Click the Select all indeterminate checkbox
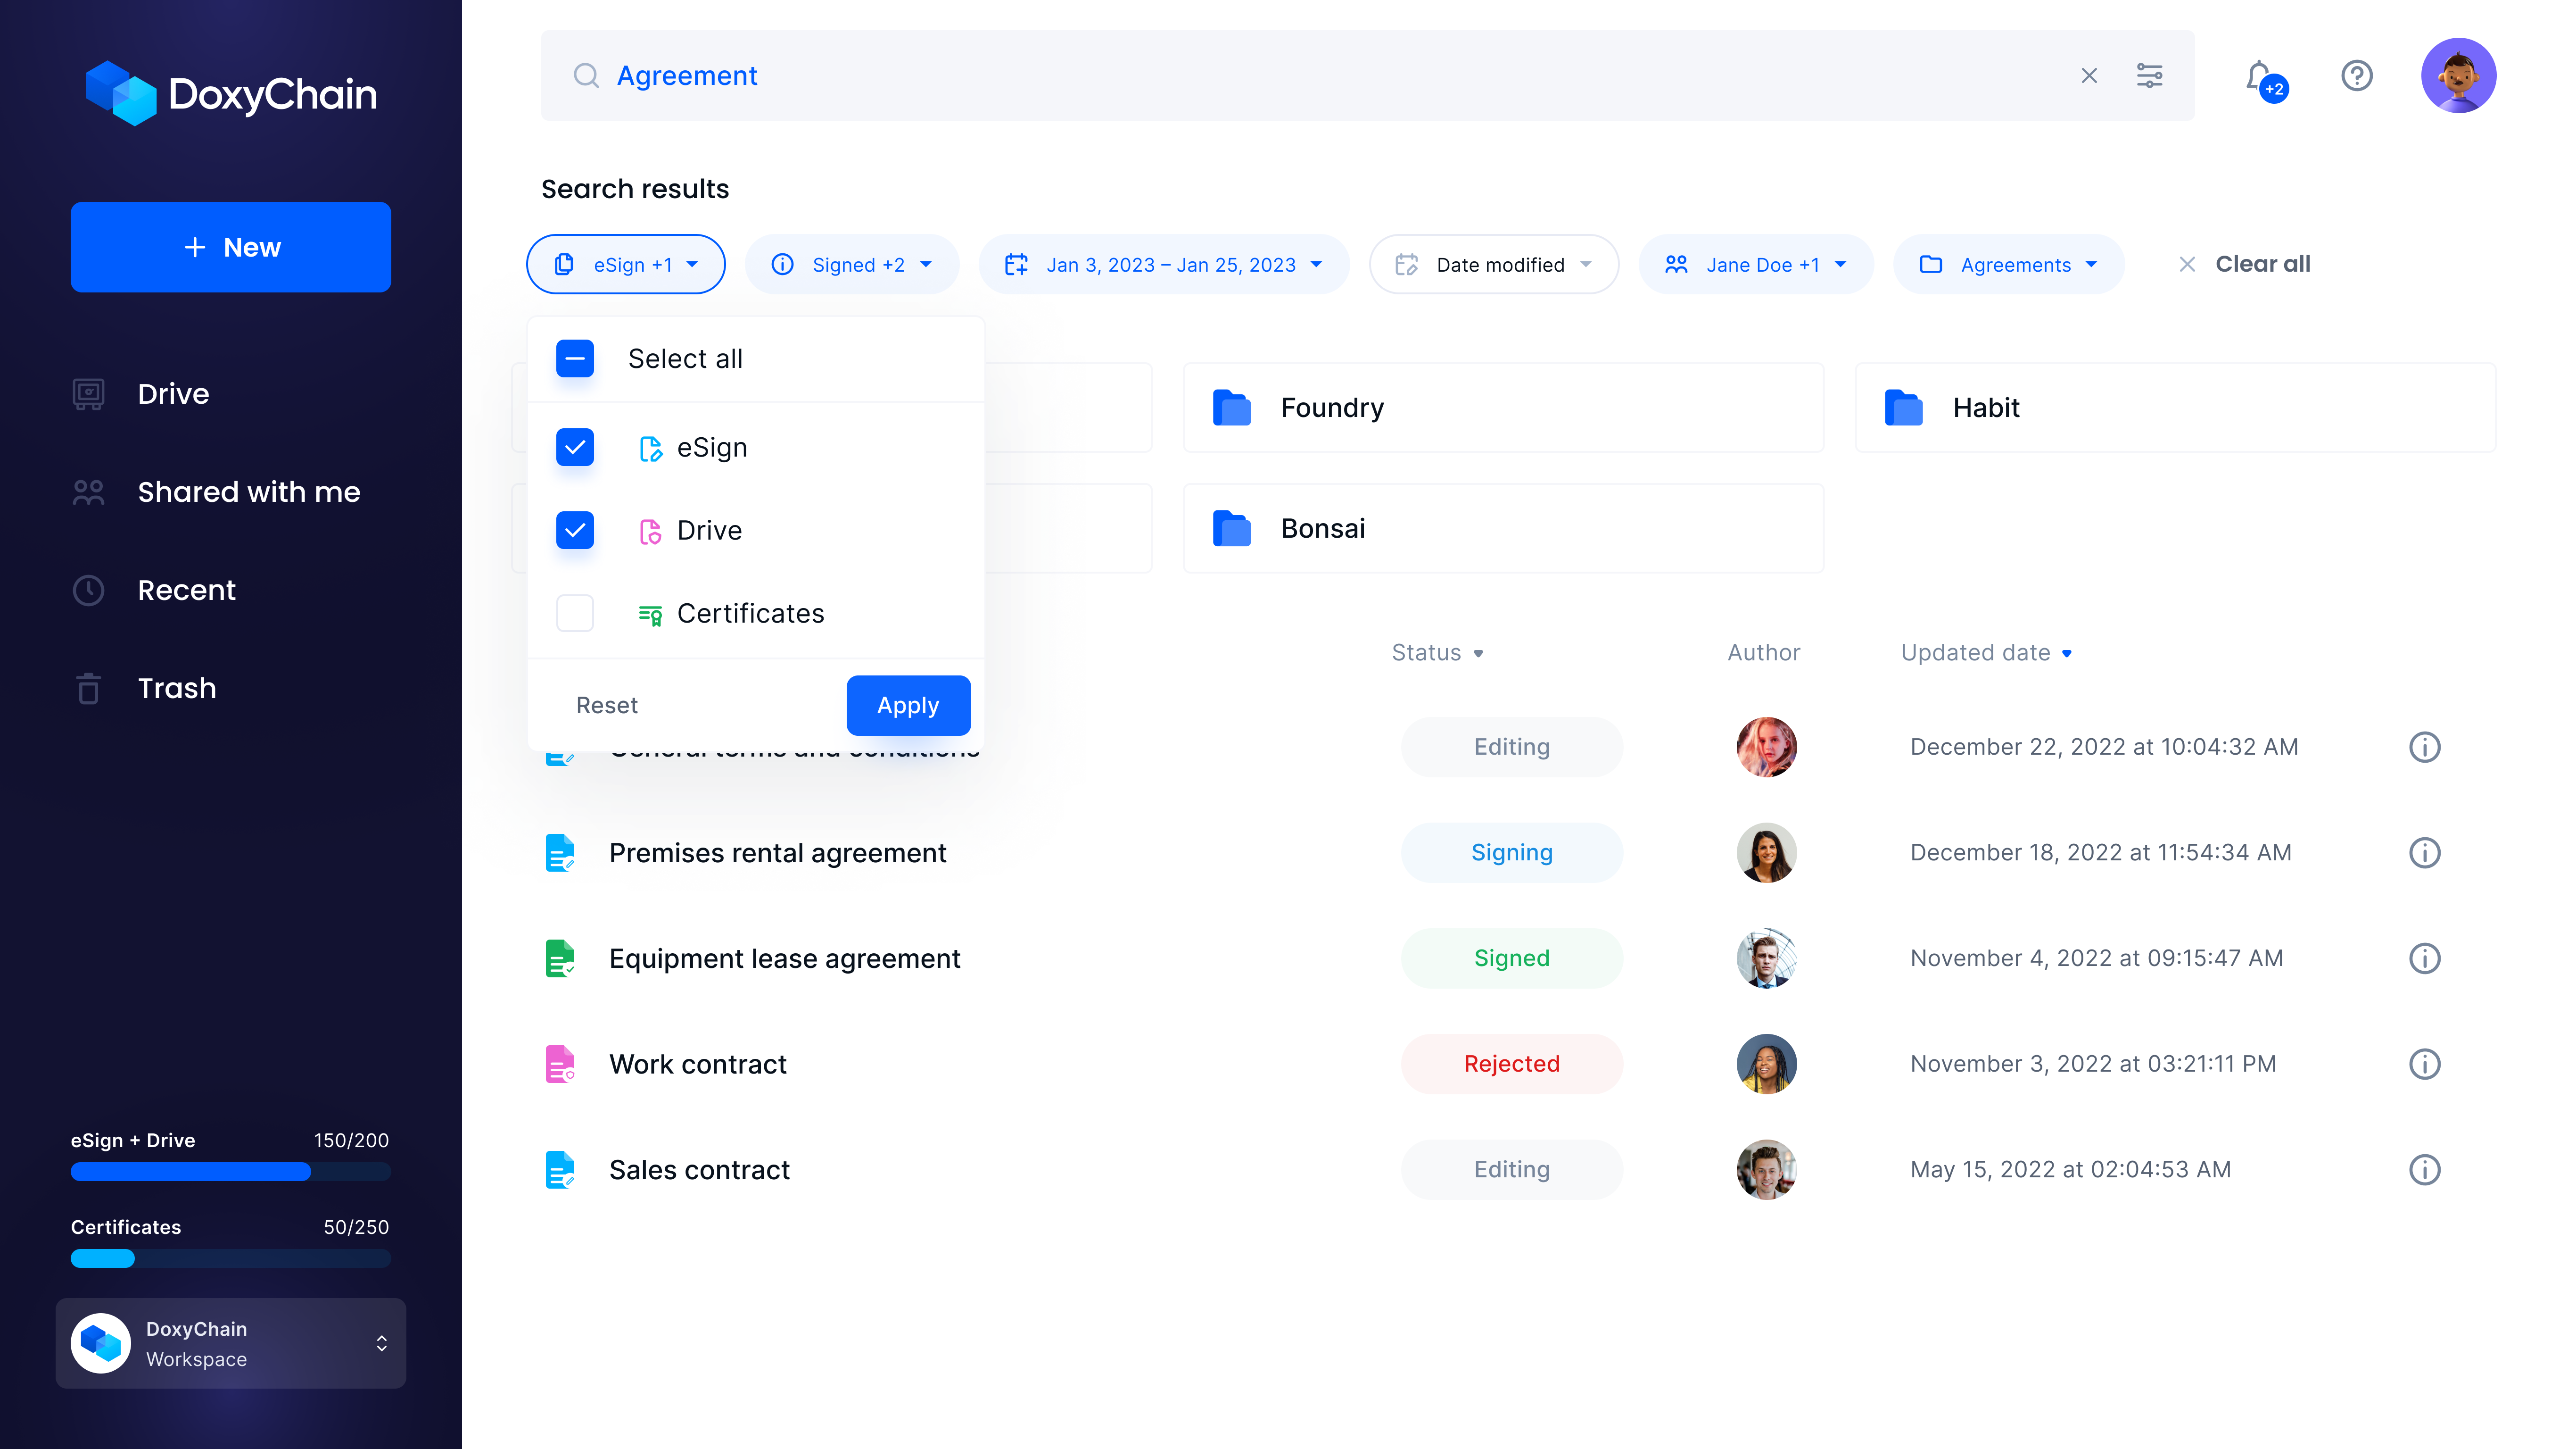The height and width of the screenshot is (1449, 2576). [575, 358]
